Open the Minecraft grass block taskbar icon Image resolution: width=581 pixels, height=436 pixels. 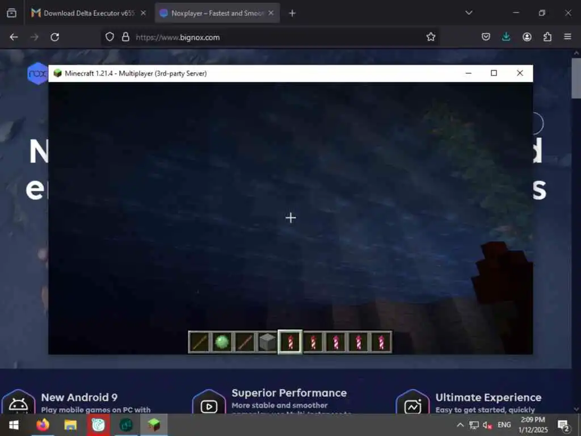154,425
